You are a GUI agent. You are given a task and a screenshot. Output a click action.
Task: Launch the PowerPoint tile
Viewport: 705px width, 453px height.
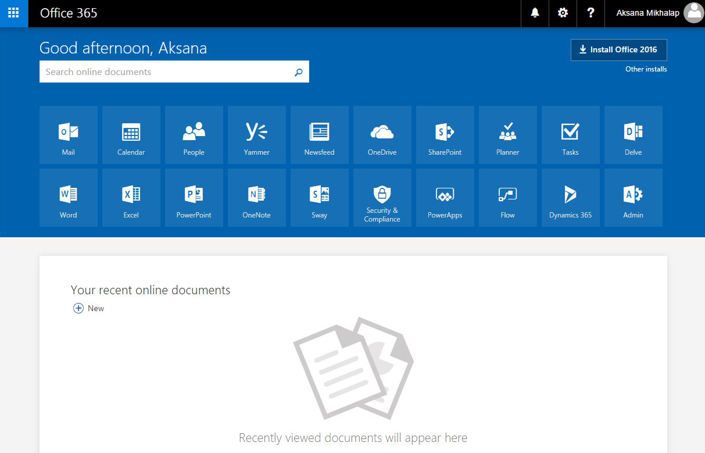pos(194,198)
